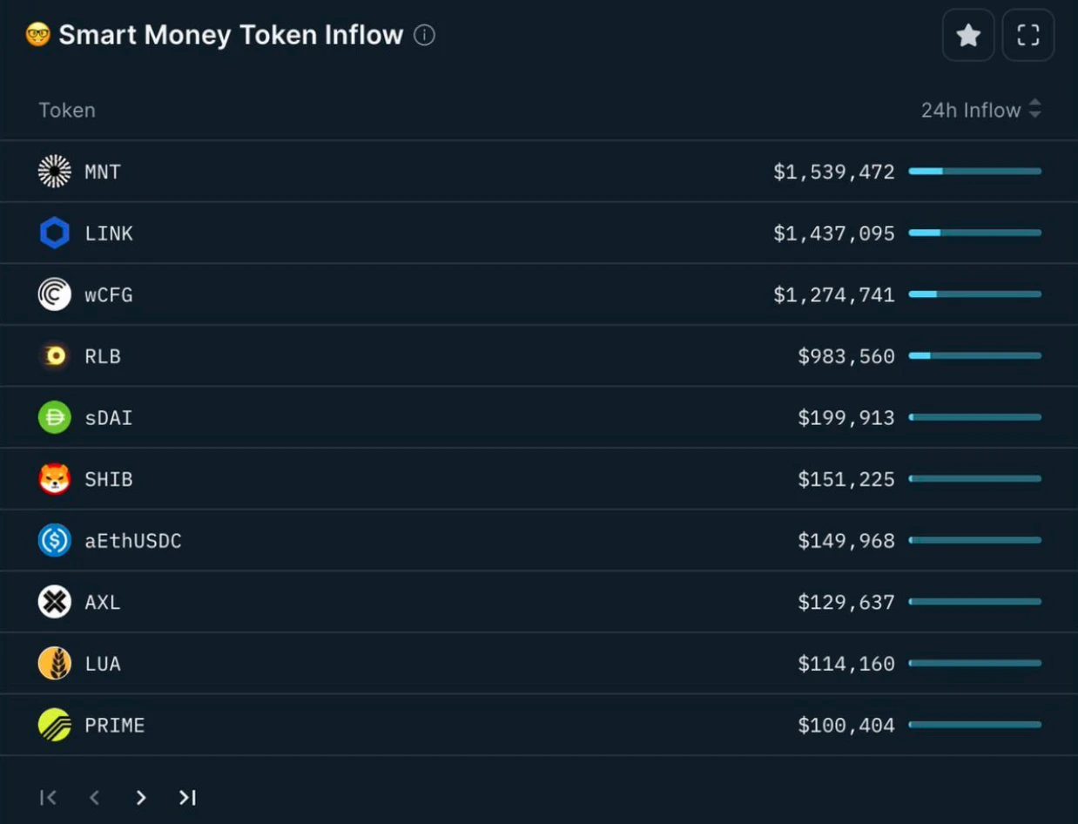Click the PRIME token icon
Image resolution: width=1078 pixels, height=824 pixels.
[55, 725]
